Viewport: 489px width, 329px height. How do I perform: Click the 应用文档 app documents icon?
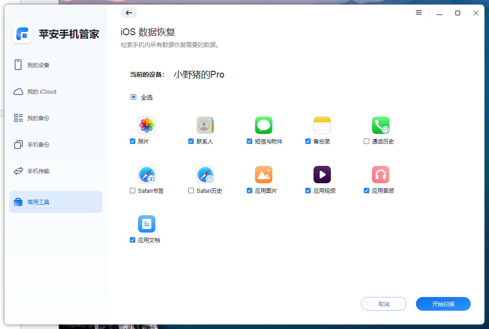(147, 223)
